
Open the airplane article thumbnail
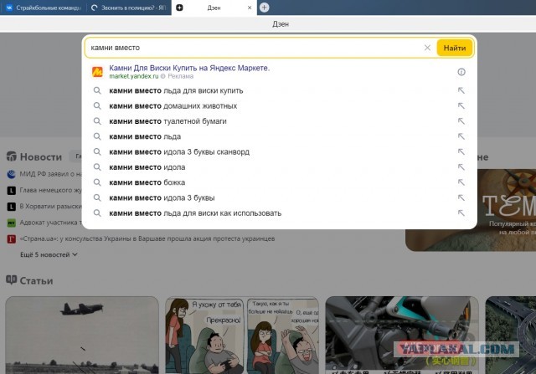pyautogui.click(x=82, y=335)
